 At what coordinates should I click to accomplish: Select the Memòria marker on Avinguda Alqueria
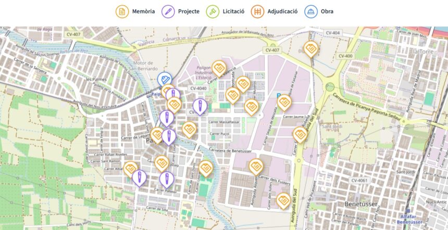pos(255,167)
